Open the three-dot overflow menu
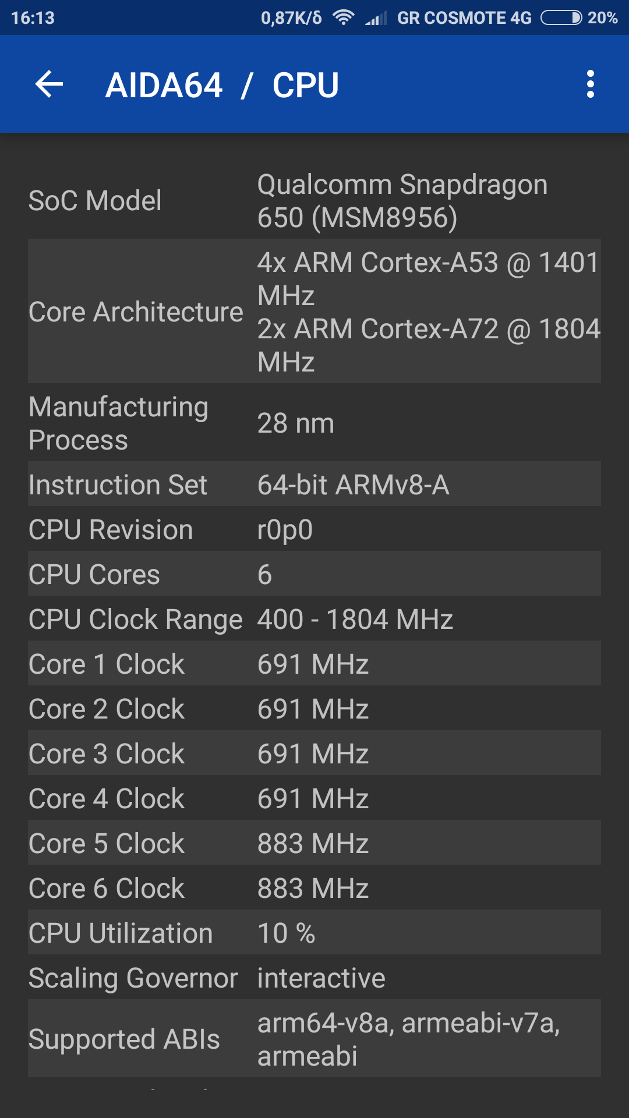 pos(590,84)
